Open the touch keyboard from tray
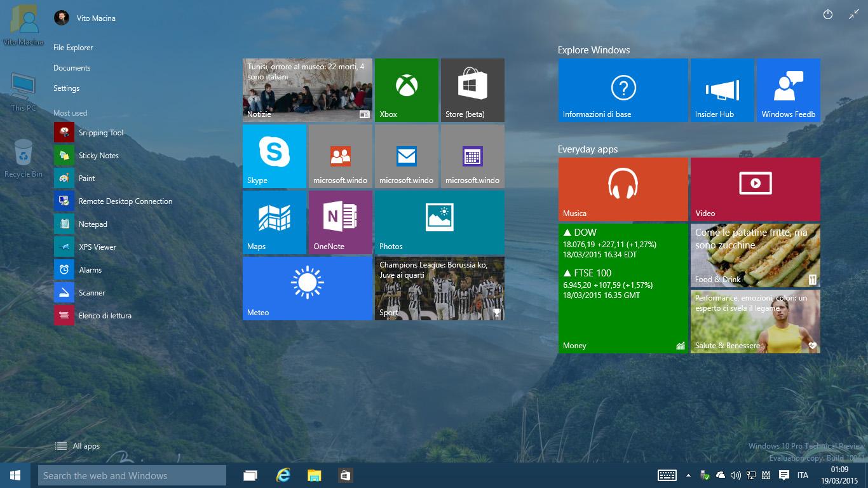 pyautogui.click(x=667, y=475)
